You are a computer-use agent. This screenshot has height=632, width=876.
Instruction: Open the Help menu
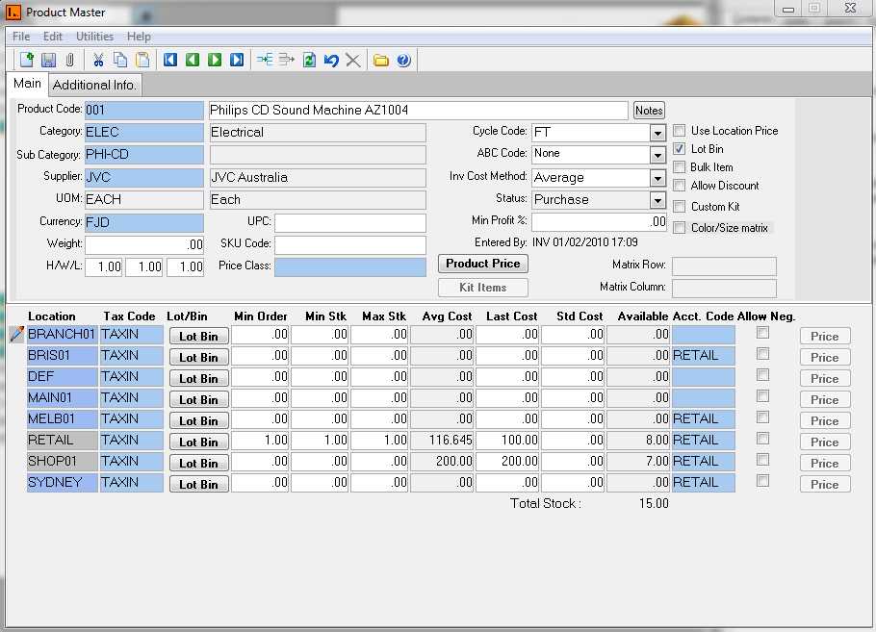pos(139,37)
